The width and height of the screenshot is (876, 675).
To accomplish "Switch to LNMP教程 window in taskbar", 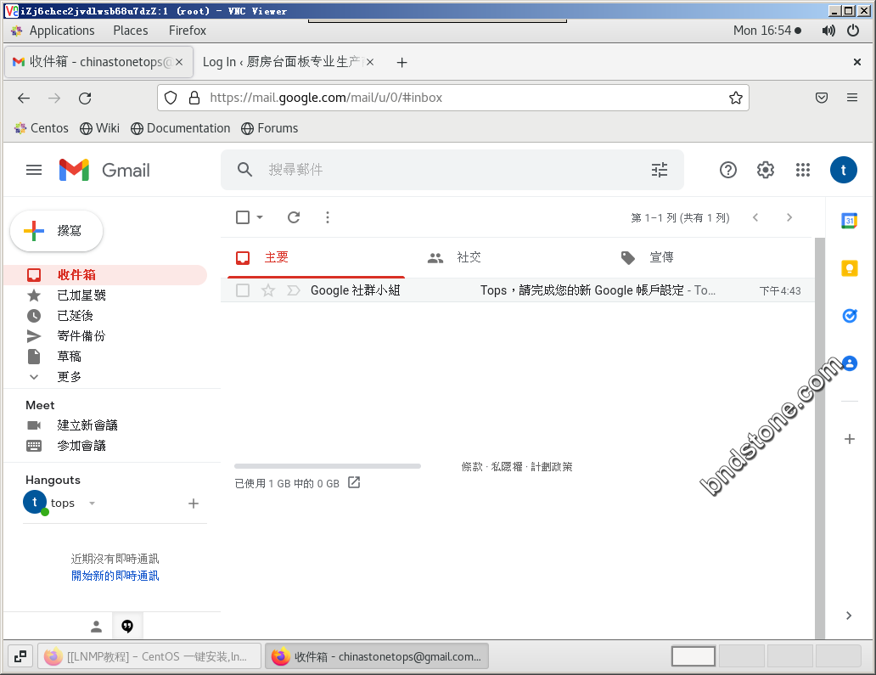I will click(149, 656).
